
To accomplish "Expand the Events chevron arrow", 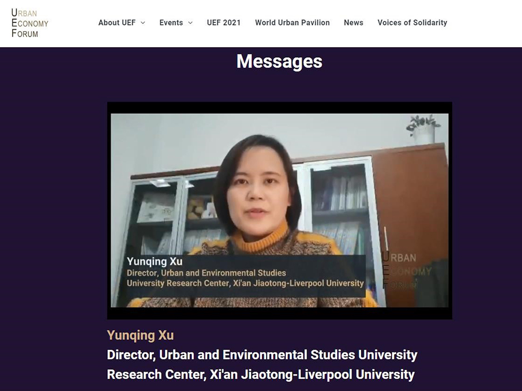I will coord(190,23).
